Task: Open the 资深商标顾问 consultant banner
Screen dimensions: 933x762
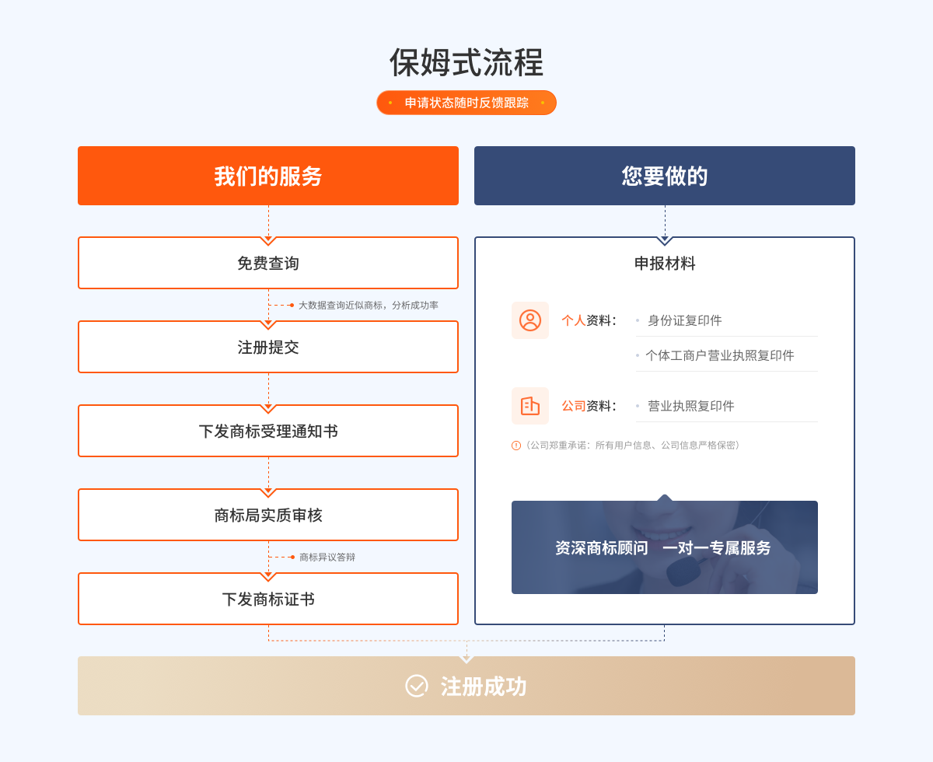Action: [x=665, y=547]
